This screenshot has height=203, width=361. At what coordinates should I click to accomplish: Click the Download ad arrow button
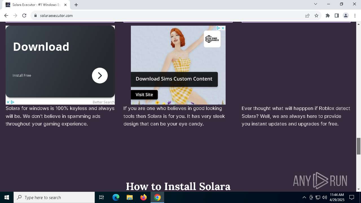100,76
